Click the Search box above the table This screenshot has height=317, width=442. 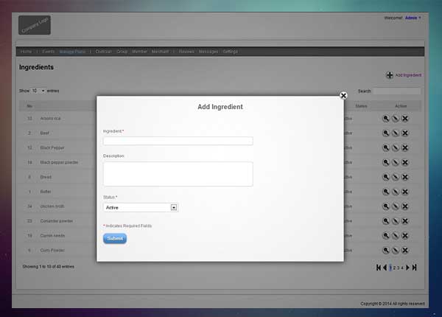(x=397, y=91)
